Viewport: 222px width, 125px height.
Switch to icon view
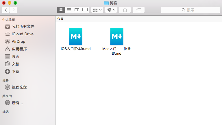(61, 10)
